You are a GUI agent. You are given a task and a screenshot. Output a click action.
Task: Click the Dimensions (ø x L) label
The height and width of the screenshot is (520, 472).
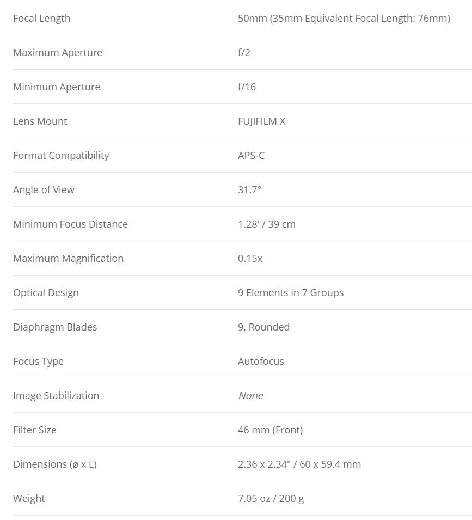click(55, 464)
